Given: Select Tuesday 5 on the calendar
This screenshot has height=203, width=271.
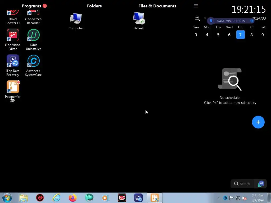Looking at the screenshot, I should pyautogui.click(x=218, y=35).
